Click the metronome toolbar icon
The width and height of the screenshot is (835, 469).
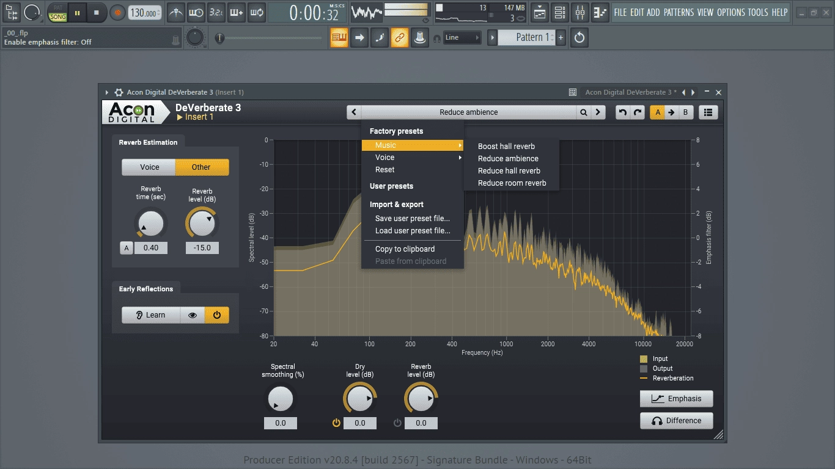click(176, 12)
